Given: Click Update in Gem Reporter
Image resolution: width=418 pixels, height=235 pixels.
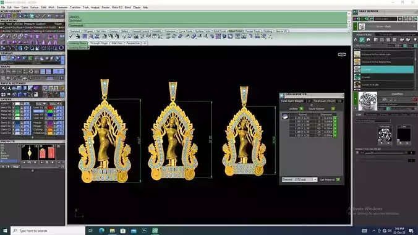Looking at the screenshot, I should click(293, 109).
